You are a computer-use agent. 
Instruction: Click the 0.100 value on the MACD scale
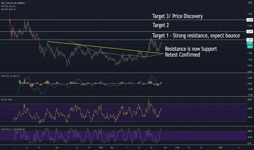click(250, 78)
